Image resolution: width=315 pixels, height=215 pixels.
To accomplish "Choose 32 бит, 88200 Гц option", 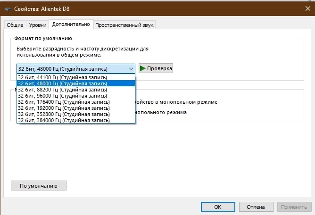I will pyautogui.click(x=76, y=90).
